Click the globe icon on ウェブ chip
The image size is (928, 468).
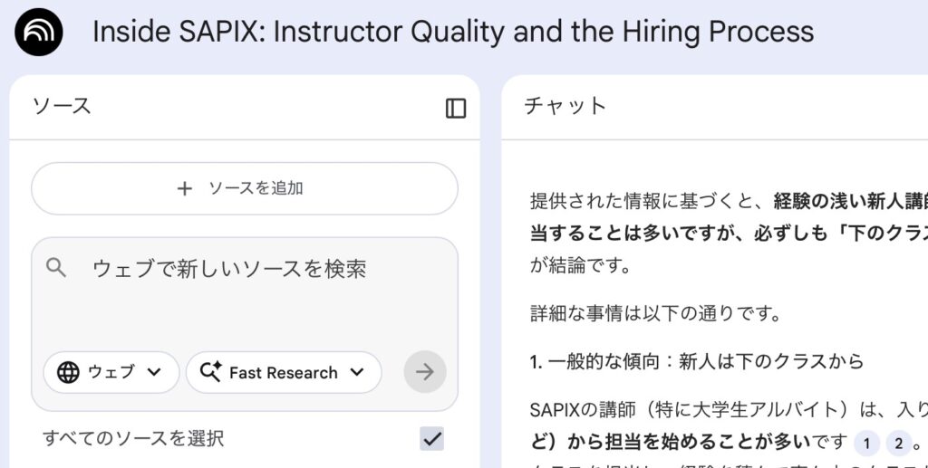coord(68,372)
